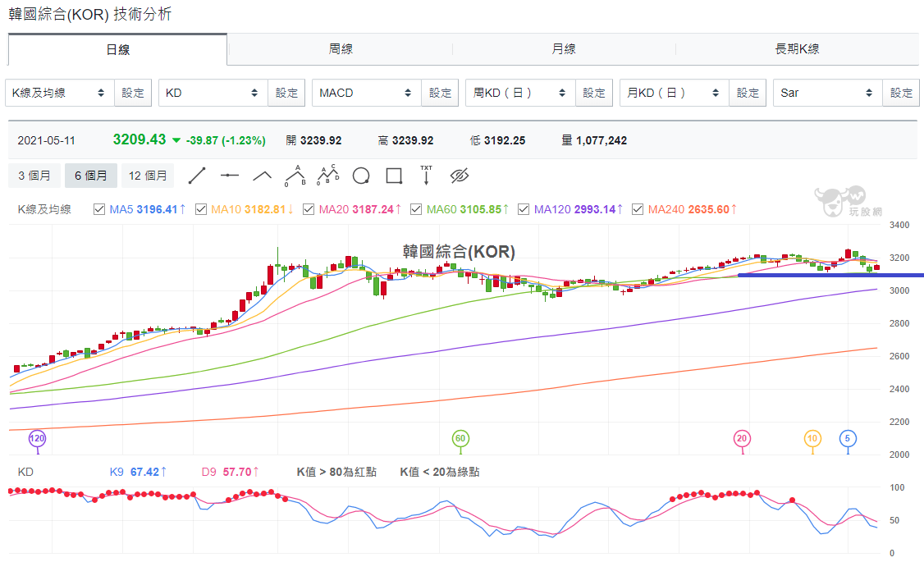Click the blue 5 MA timeline marker
Screen dimensions: 924x562
[x=848, y=438]
